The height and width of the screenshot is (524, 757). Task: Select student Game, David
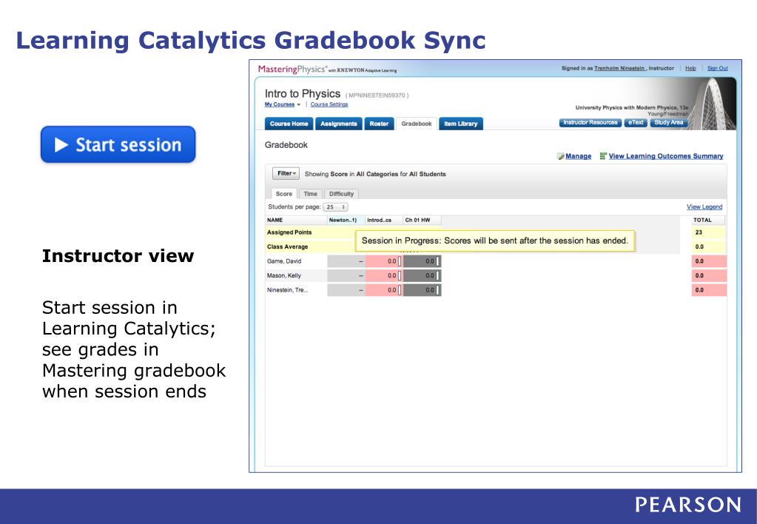point(284,261)
